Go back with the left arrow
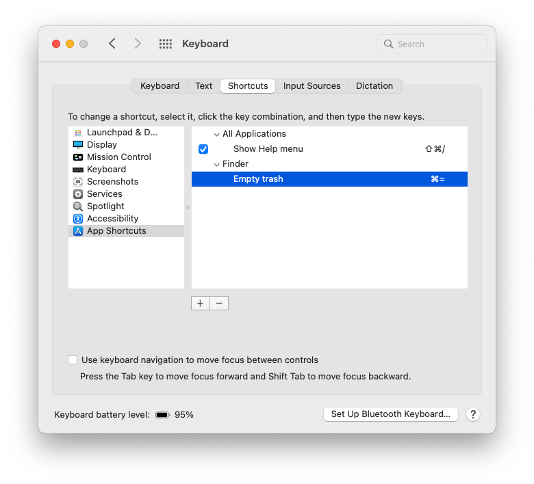This screenshot has width=534, height=484. point(112,44)
